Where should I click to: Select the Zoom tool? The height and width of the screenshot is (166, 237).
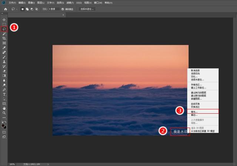(4, 113)
